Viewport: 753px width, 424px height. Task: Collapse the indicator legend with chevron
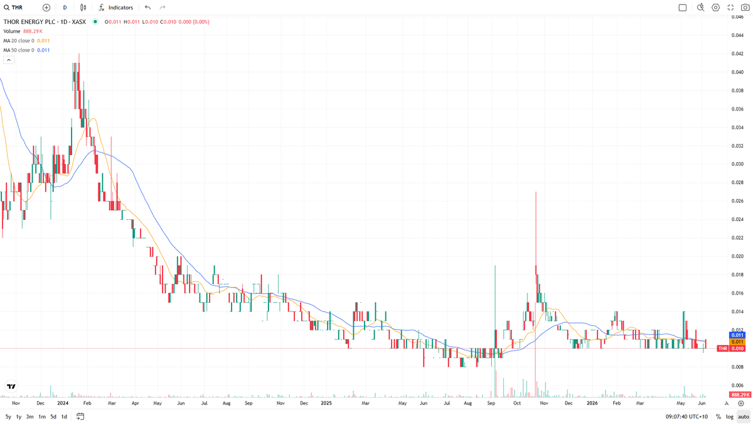9,60
